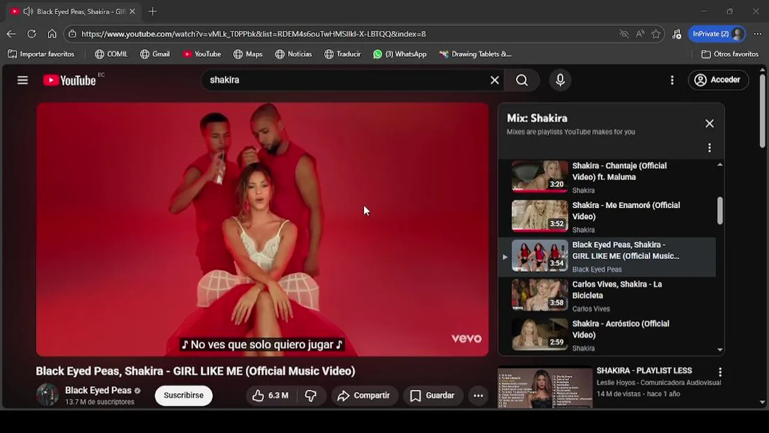Open the Drawing Tablets bookmark
Image resolution: width=769 pixels, height=433 pixels.
point(475,54)
